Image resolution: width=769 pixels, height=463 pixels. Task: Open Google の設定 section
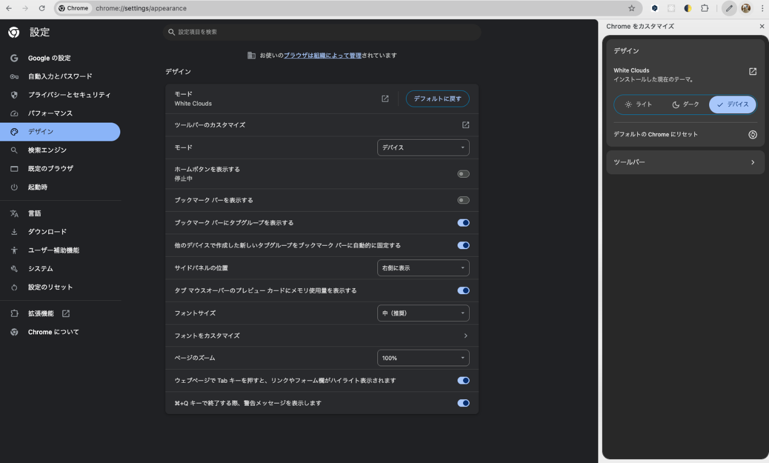pyautogui.click(x=60, y=58)
